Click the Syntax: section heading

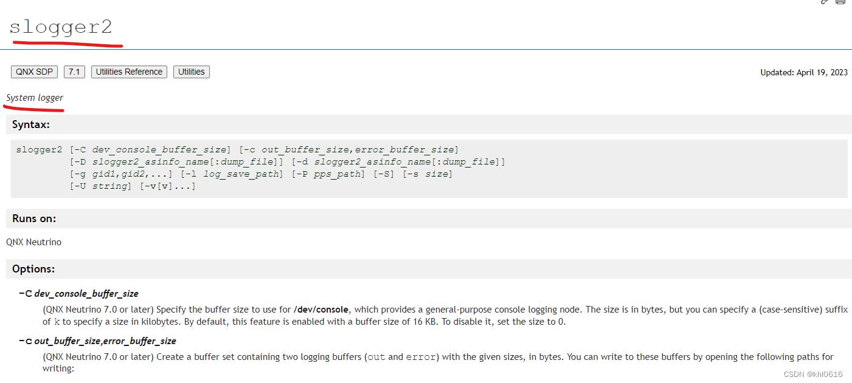[x=31, y=124]
